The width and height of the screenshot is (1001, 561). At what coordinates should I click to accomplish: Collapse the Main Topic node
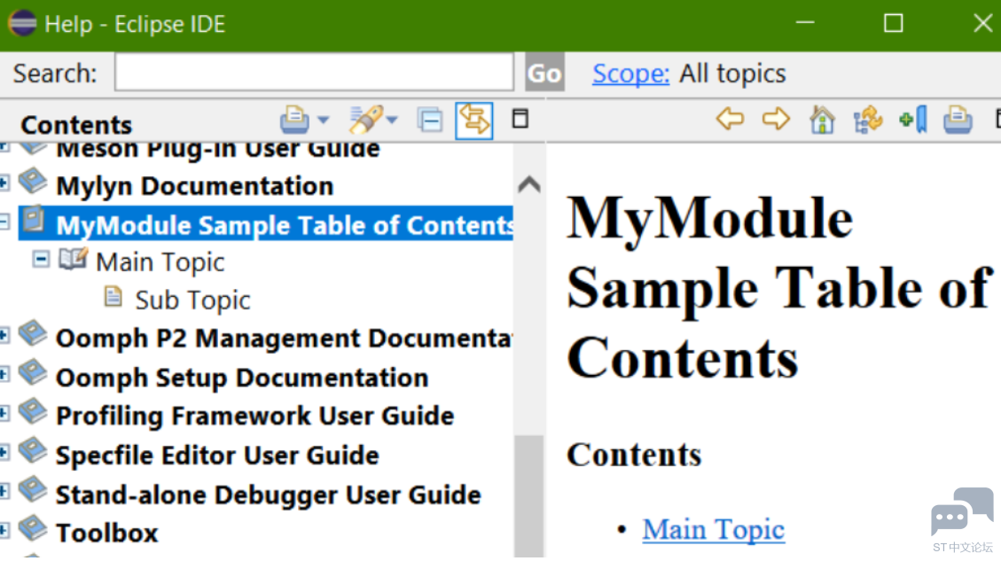click(41, 259)
